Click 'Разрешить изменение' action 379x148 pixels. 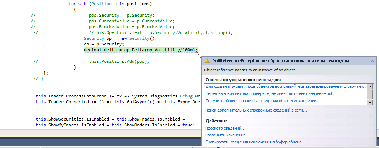(225, 135)
